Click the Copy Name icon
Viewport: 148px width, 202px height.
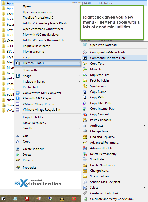click(85, 92)
